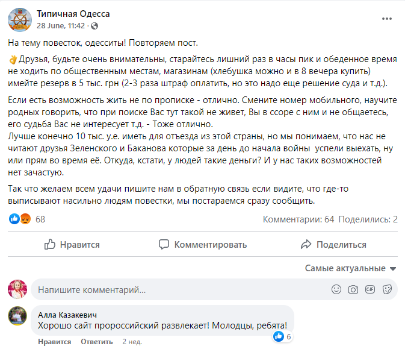Click into the Напишите комментарий field
The height and width of the screenshot is (349, 405).
coord(175,290)
